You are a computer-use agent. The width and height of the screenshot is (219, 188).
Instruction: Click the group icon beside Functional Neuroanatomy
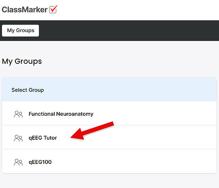(18, 114)
